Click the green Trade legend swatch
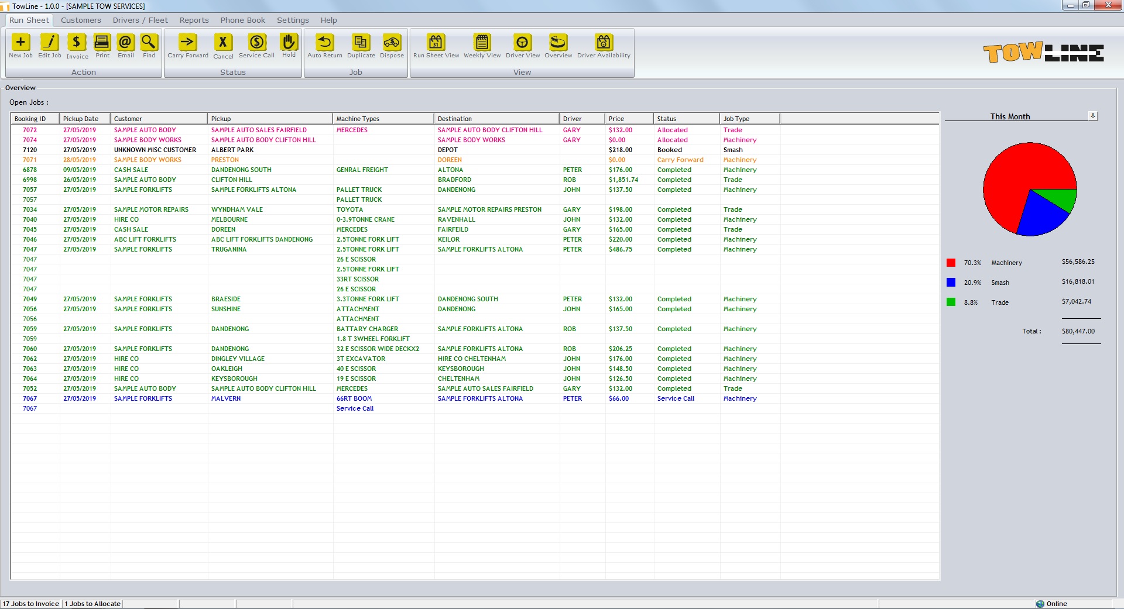The width and height of the screenshot is (1124, 609). click(951, 302)
